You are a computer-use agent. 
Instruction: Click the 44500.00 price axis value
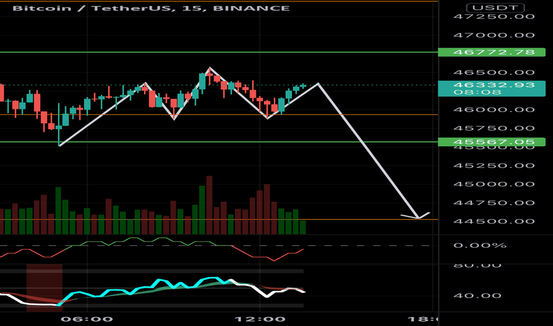pos(494,222)
